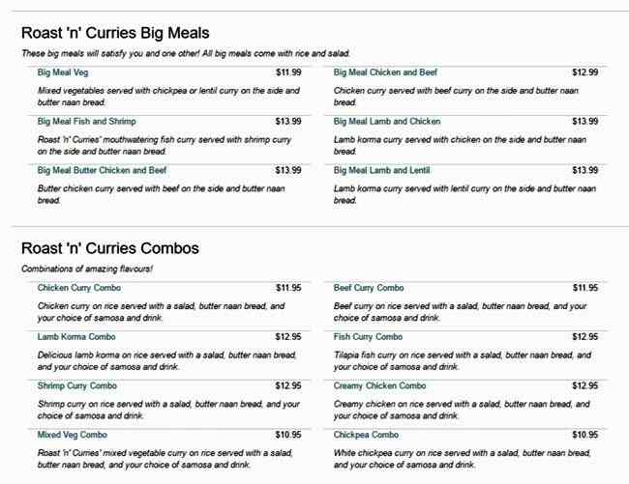Click the $10.95 price of Chickpea Combo
The image size is (629, 484).
(585, 435)
